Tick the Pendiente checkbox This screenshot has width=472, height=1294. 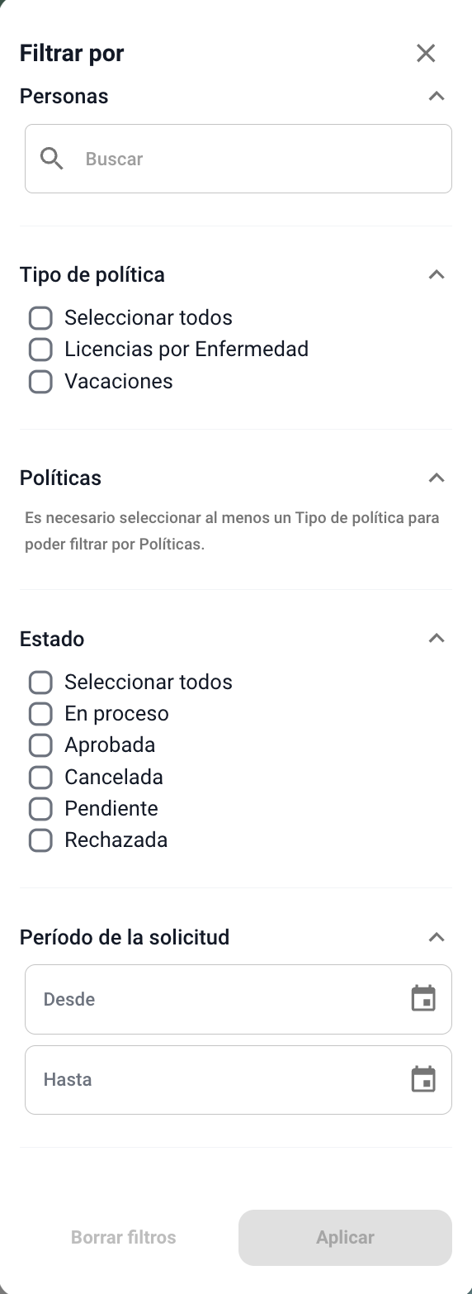[40, 809]
